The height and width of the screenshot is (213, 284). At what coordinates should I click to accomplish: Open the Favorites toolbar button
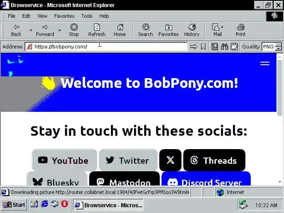[x=169, y=30]
